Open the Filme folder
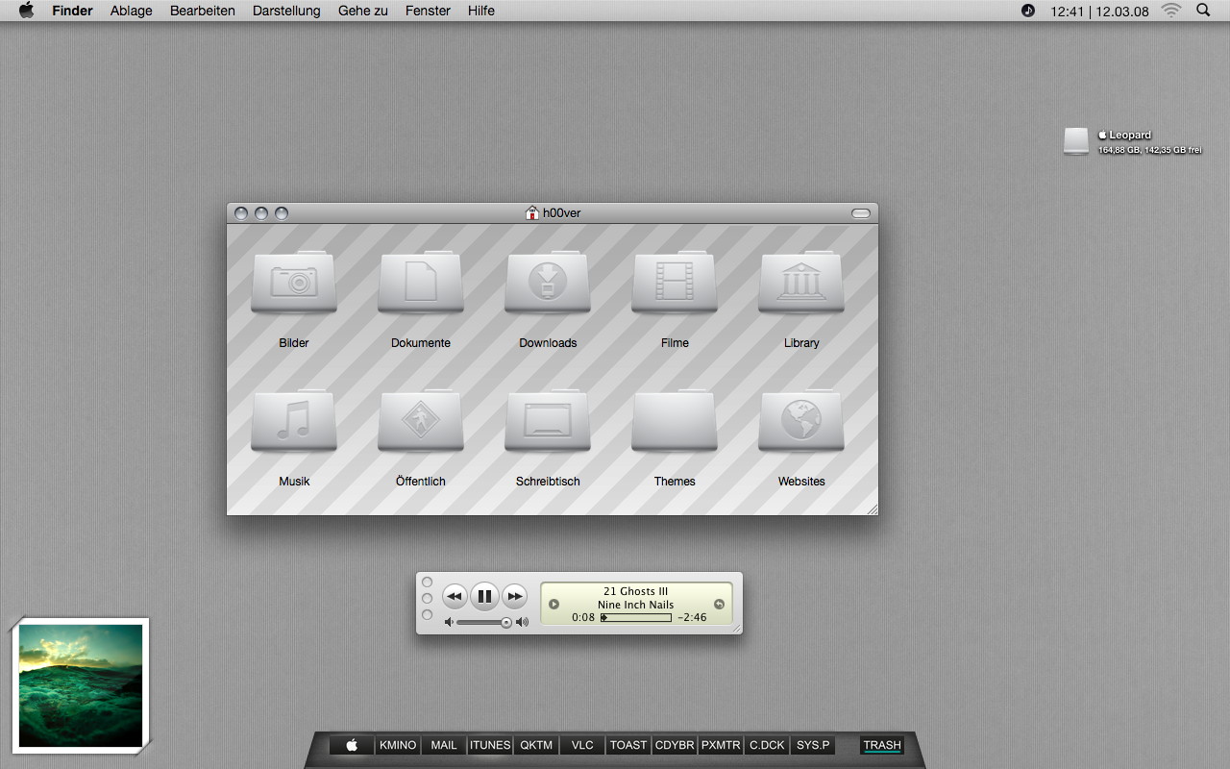 (x=675, y=282)
